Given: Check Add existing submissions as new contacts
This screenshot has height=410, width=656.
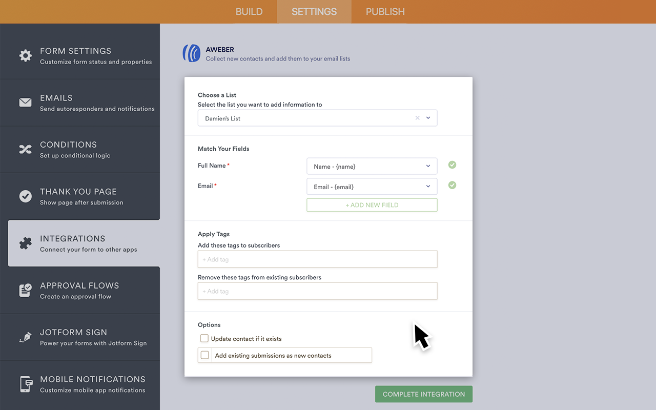Looking at the screenshot, I should (205, 355).
